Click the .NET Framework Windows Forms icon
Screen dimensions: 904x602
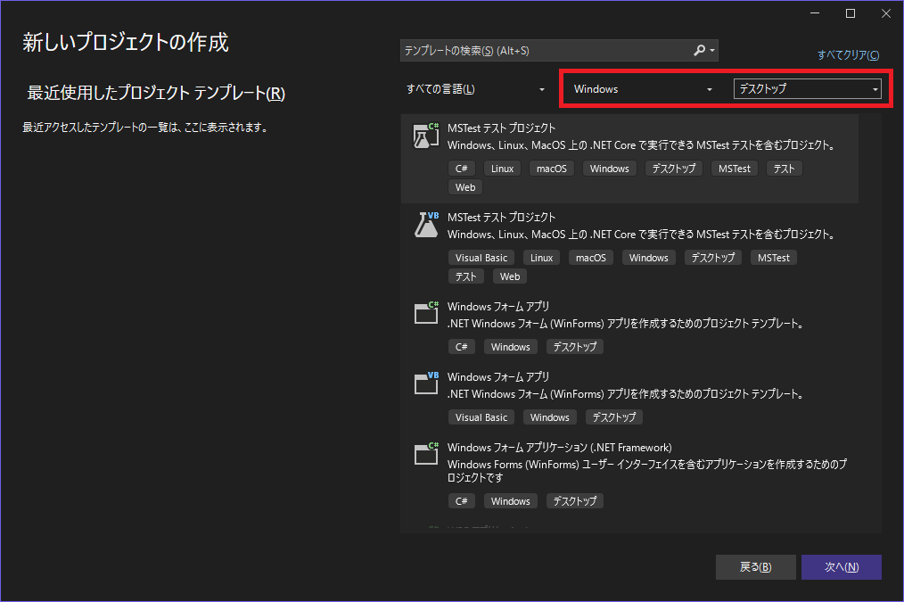tap(426, 454)
